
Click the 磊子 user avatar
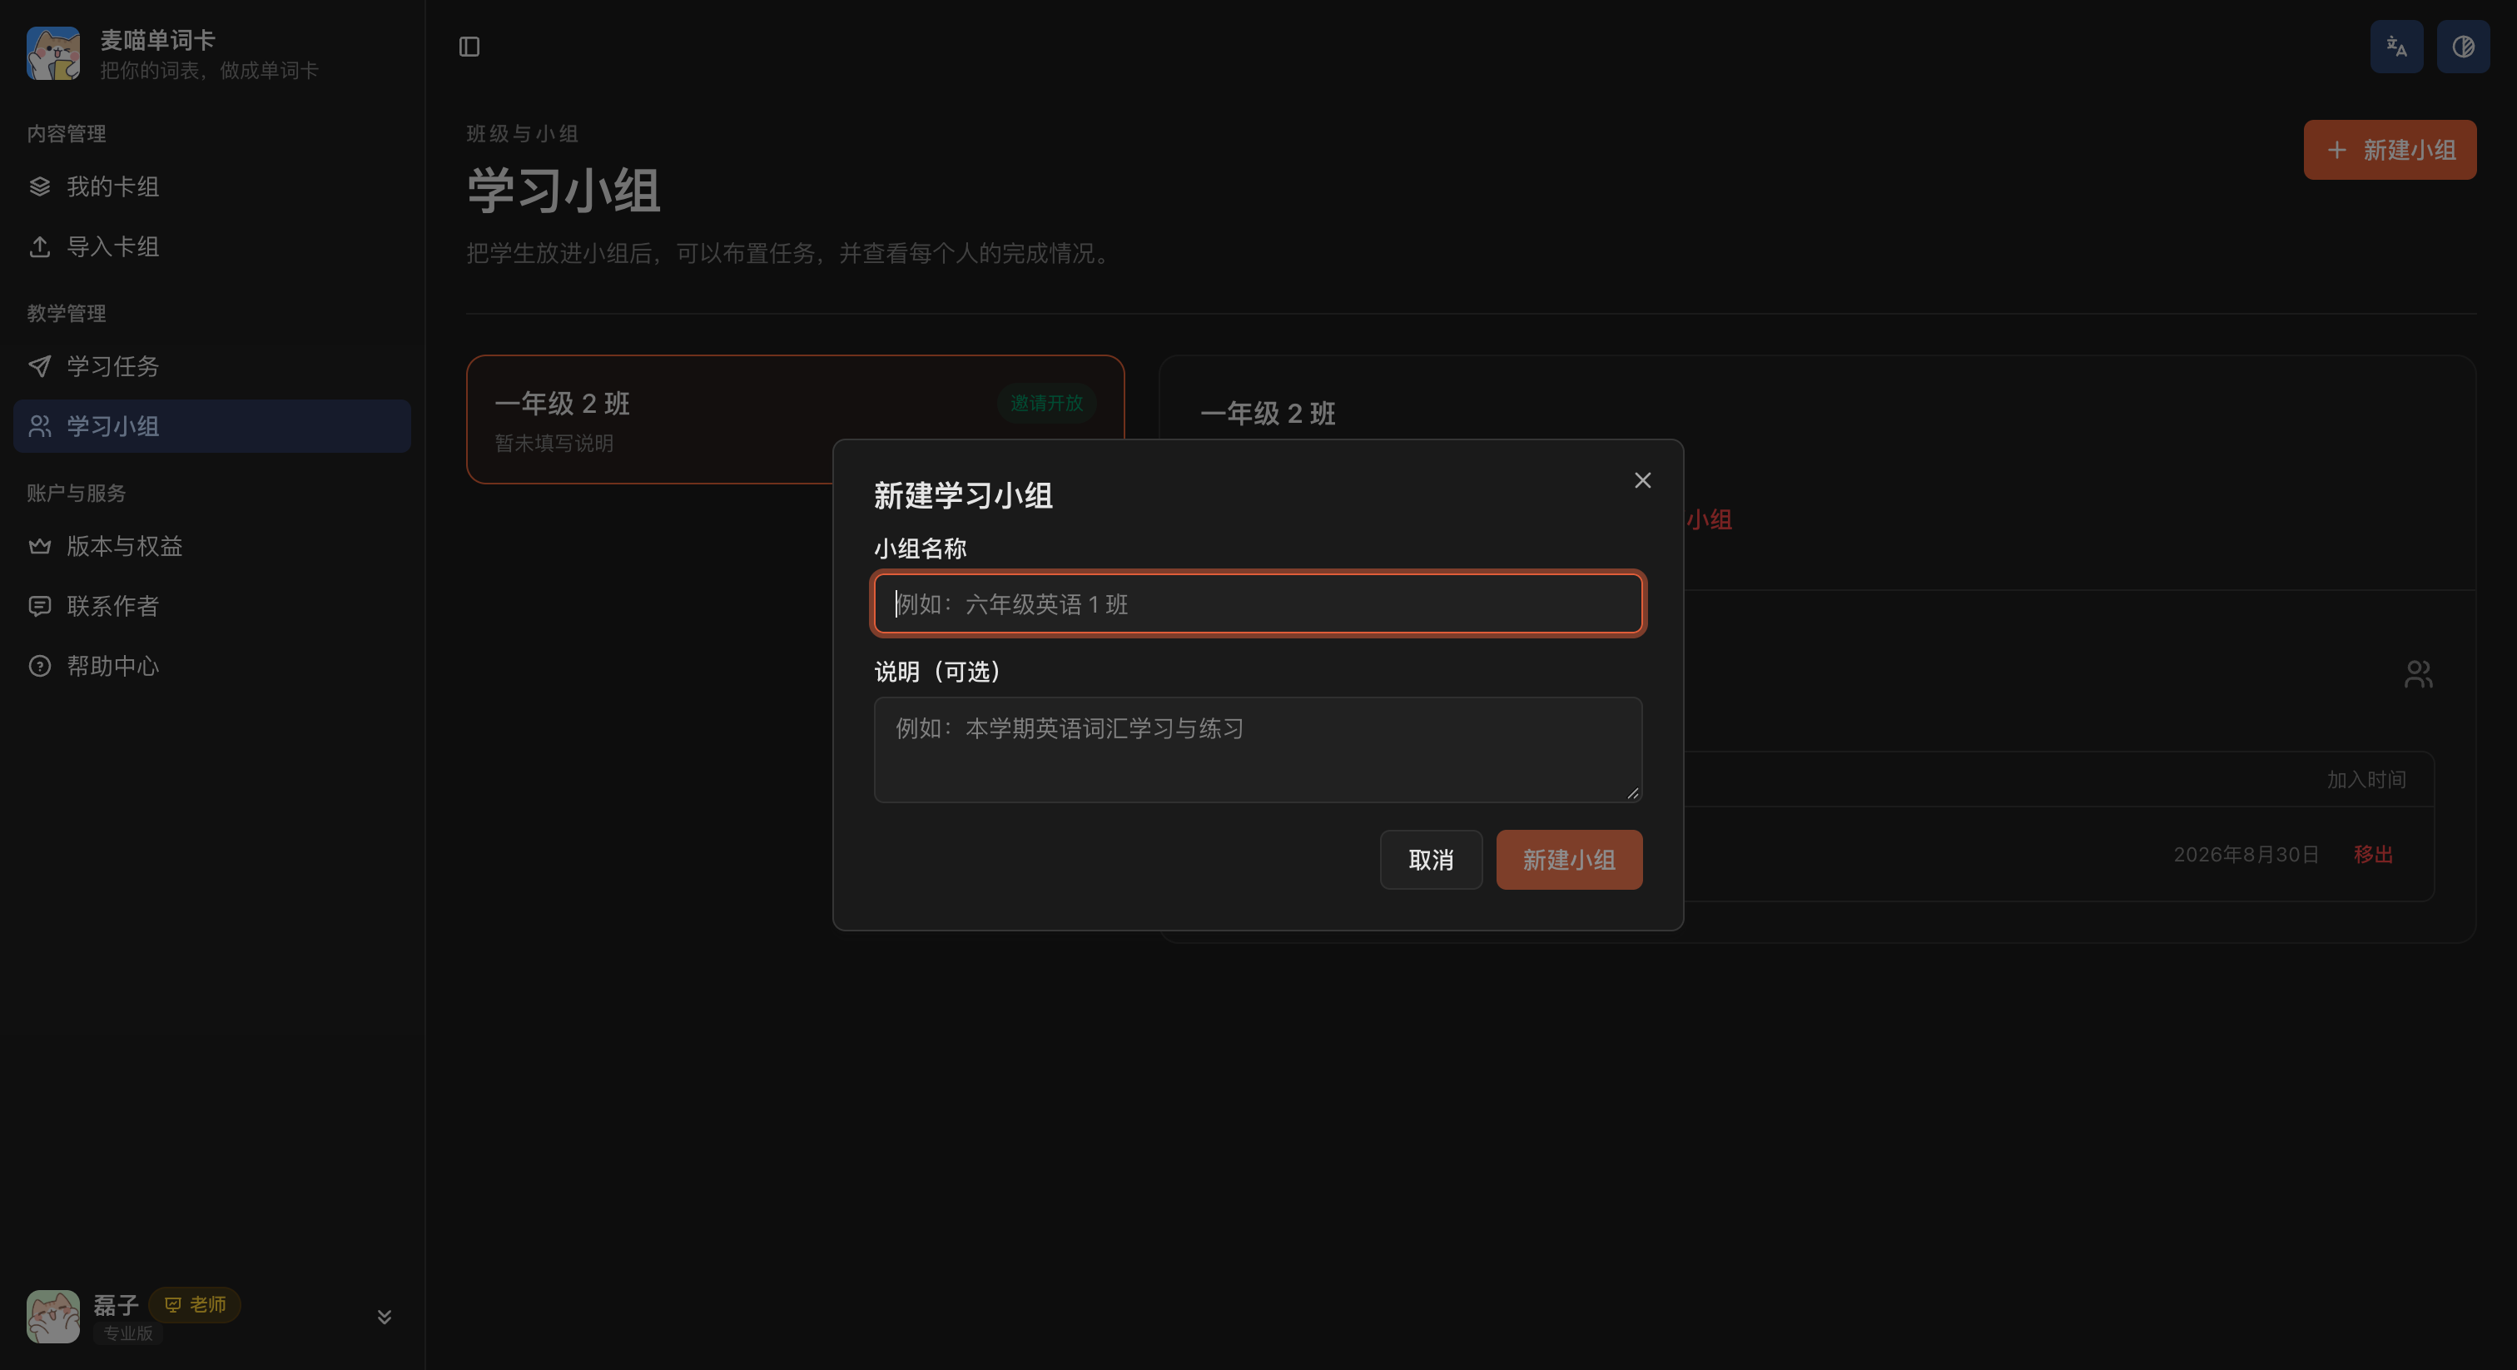52,1316
